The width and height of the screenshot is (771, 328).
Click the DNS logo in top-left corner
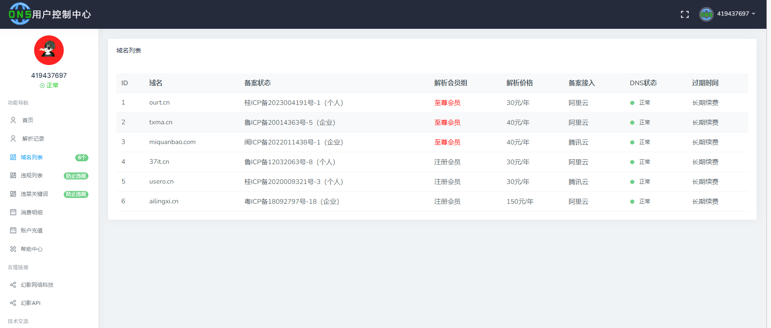coord(20,14)
